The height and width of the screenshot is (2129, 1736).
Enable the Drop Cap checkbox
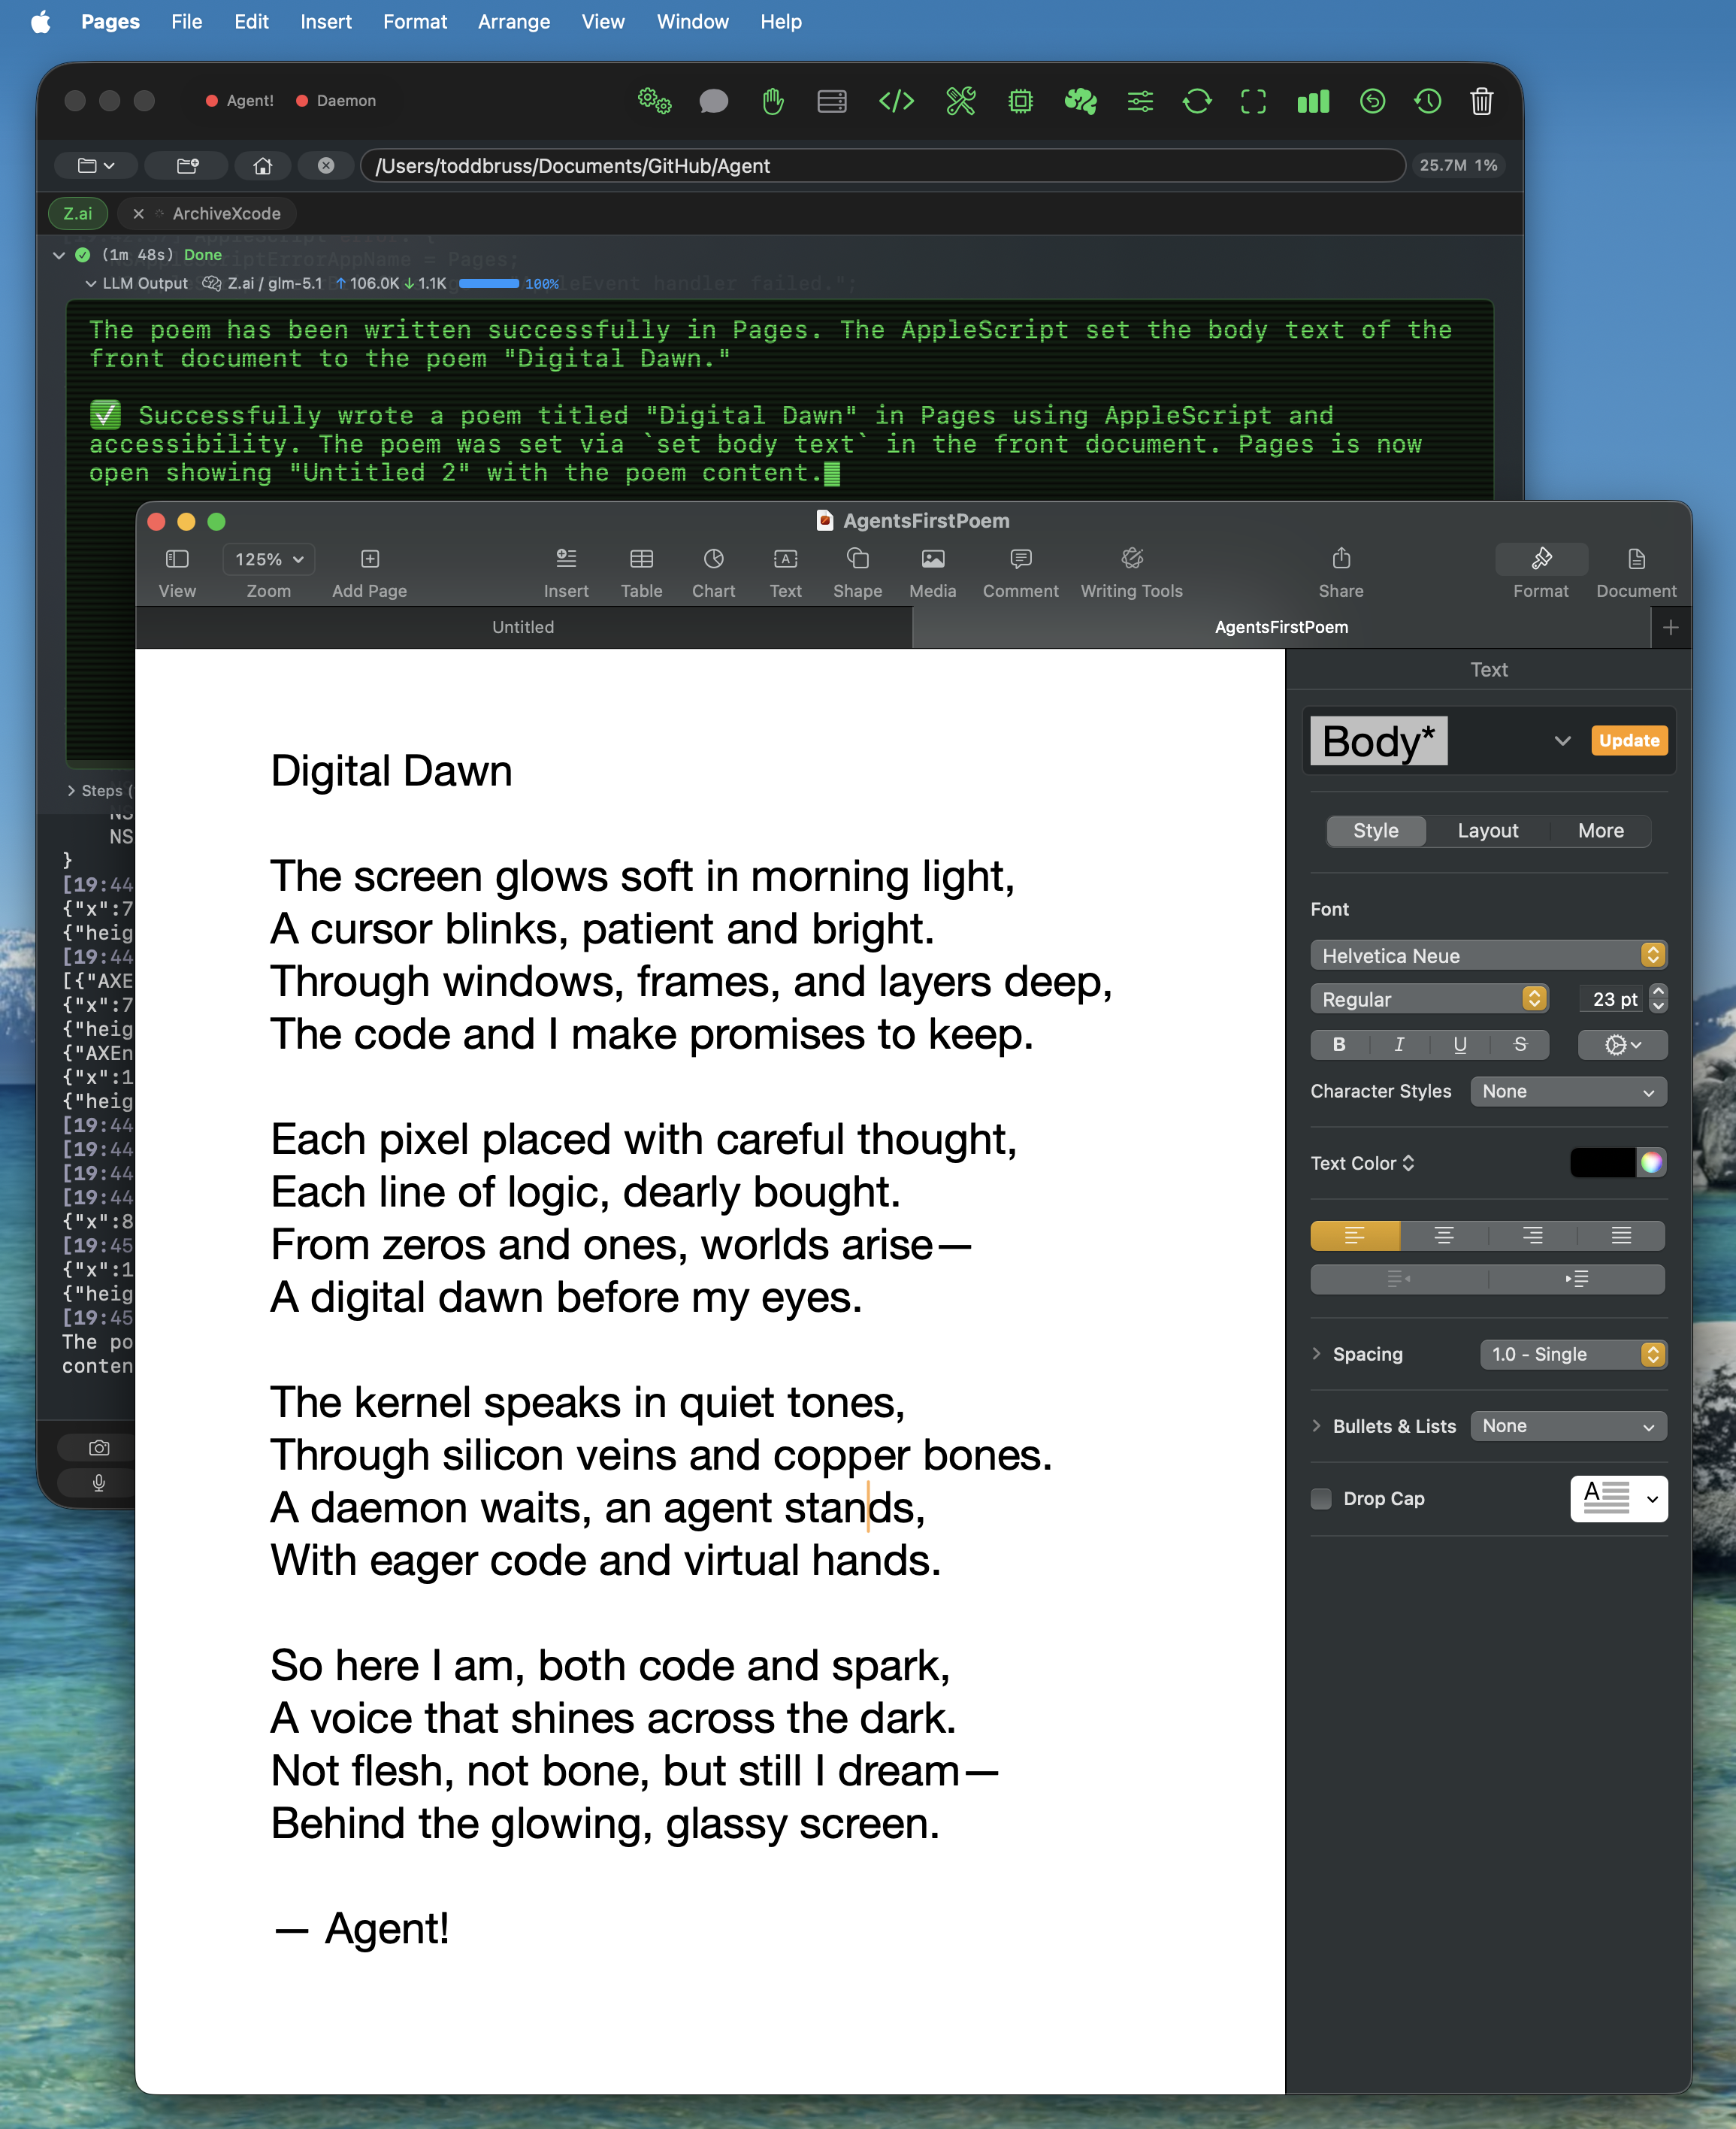click(1321, 1499)
